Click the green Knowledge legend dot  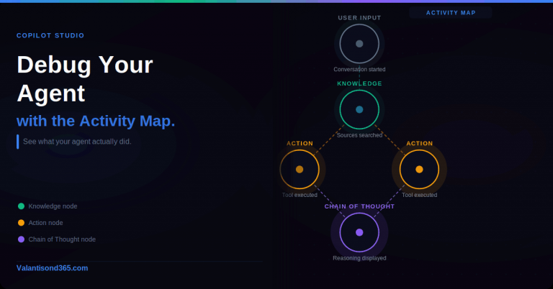click(x=21, y=206)
